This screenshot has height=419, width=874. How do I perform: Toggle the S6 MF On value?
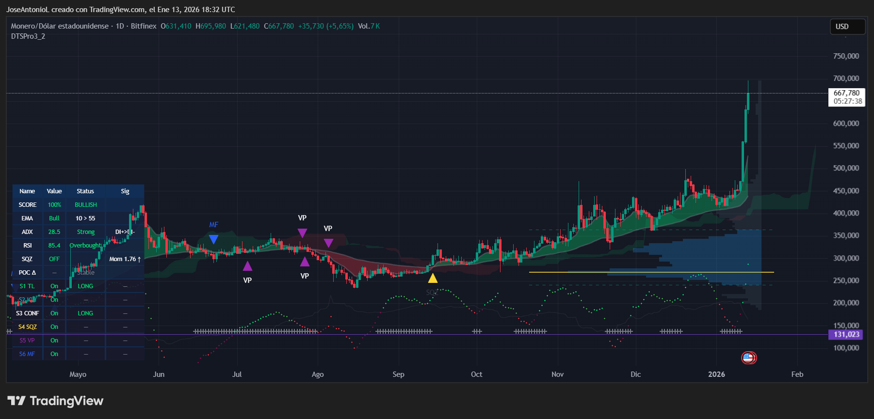click(54, 354)
